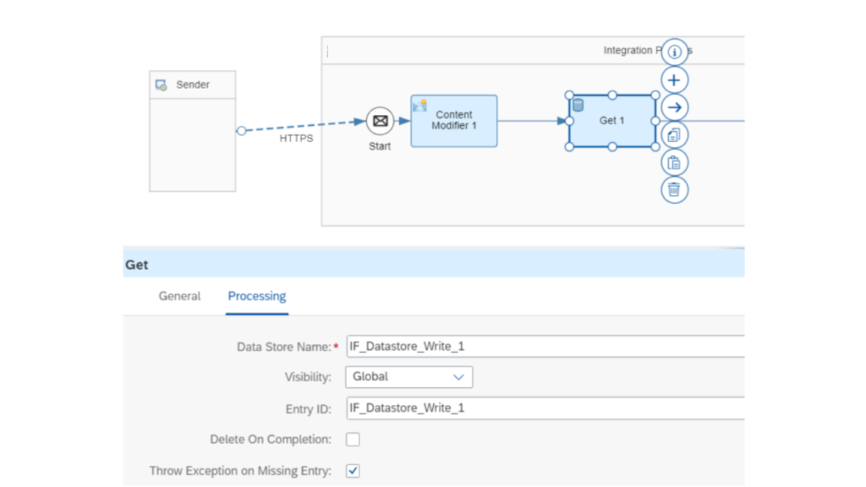Select the connector arrow icon beside Get 1
This screenshot has height=487, width=866.
[x=674, y=107]
